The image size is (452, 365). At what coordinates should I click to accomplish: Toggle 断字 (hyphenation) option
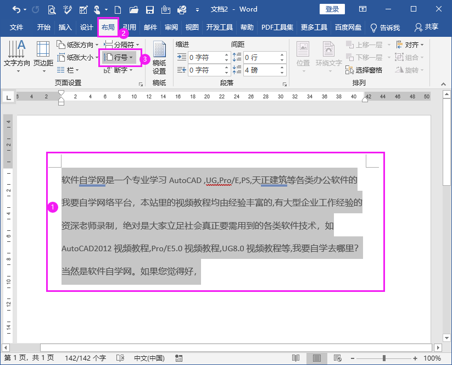tap(118, 71)
